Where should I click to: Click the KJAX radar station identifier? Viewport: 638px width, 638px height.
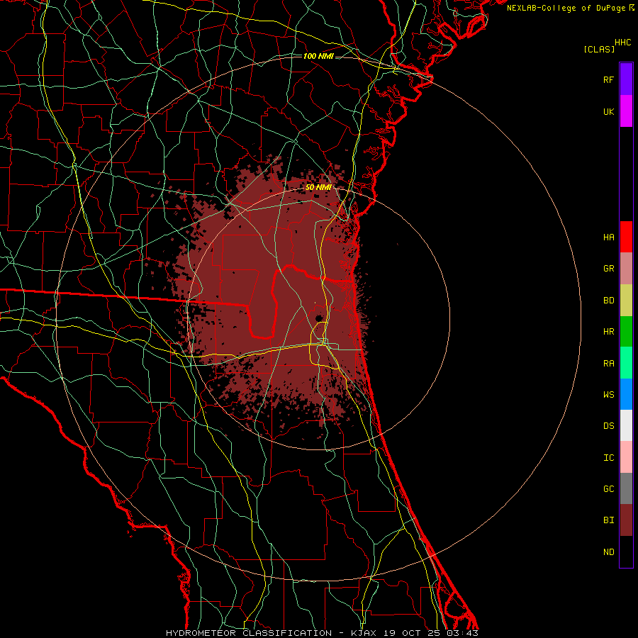pyautogui.click(x=363, y=633)
